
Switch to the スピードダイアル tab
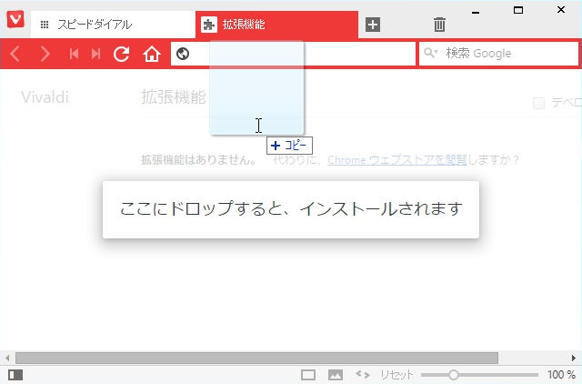(113, 25)
